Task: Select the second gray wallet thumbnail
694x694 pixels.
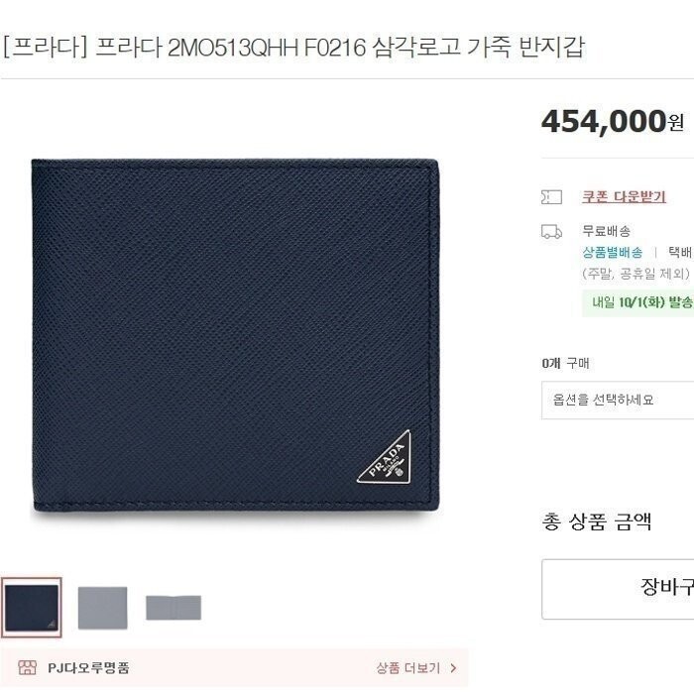Action: (x=103, y=607)
